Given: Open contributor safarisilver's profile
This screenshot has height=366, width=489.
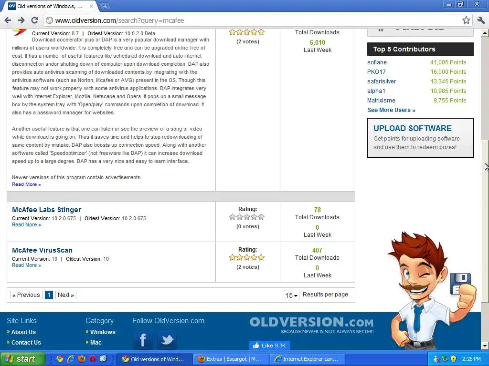Looking at the screenshot, I should [x=382, y=81].
